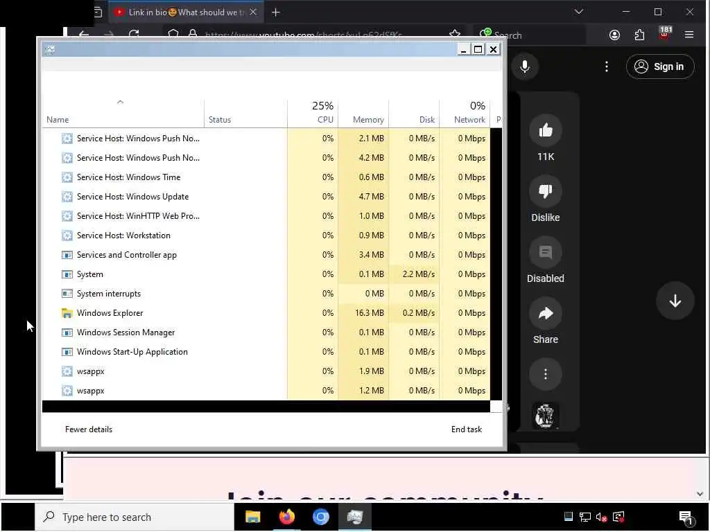Open the Firefox extensions puzzle icon
This screenshot has height=532, width=710.
click(x=639, y=35)
